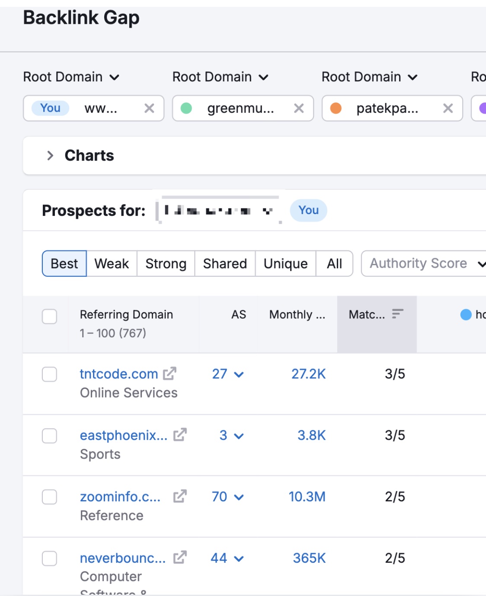The width and height of the screenshot is (486, 596).
Task: Click the 27.2K monthly visits link for tntcode
Action: point(309,374)
